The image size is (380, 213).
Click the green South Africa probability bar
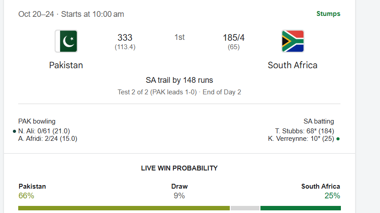pos(300,208)
